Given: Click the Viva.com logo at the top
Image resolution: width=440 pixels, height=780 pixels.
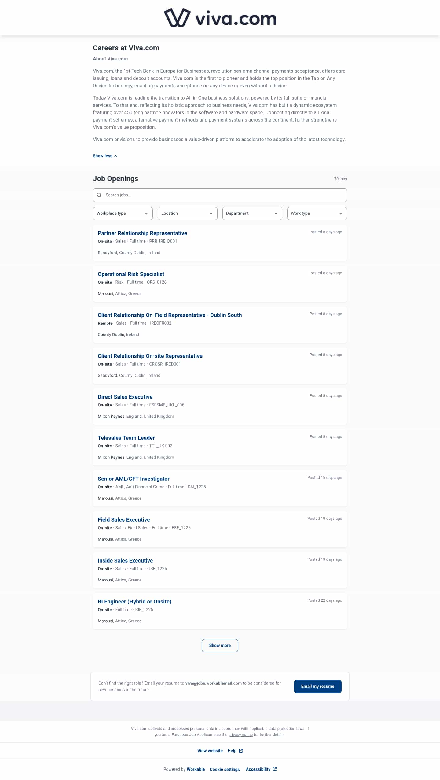Looking at the screenshot, I should [x=220, y=17].
